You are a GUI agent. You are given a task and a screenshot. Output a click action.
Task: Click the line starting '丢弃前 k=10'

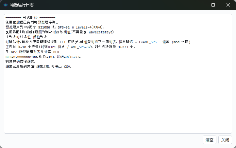pos(70,47)
